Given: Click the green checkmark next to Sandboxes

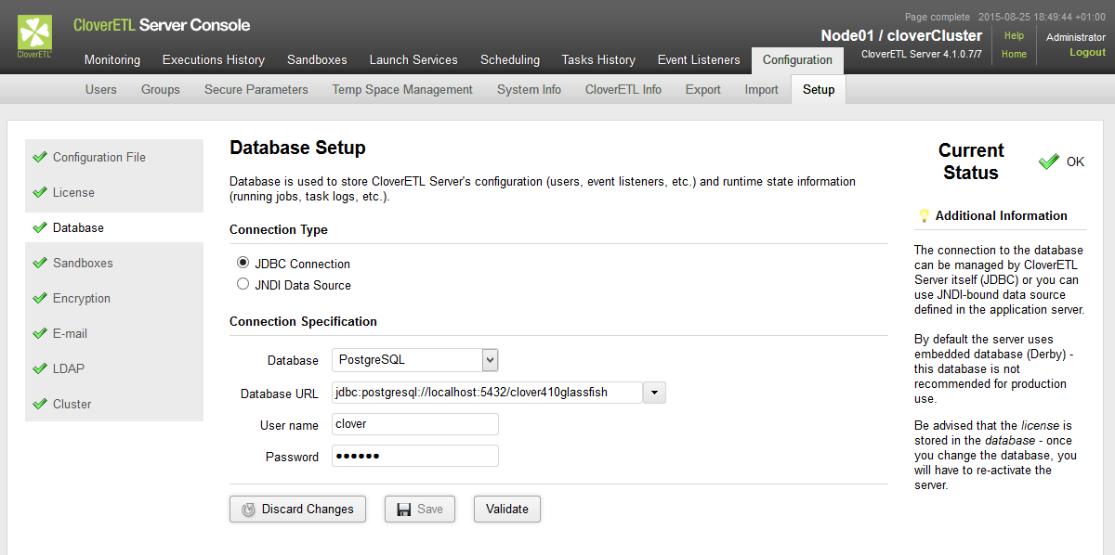Looking at the screenshot, I should click(x=39, y=264).
